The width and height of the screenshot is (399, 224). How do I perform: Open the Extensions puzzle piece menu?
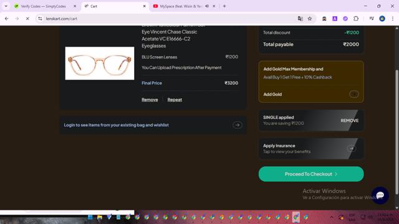356,19
